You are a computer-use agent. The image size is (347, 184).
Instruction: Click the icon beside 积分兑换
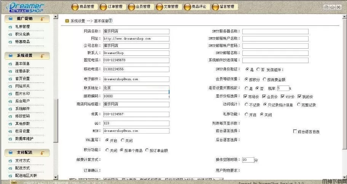[10, 35]
